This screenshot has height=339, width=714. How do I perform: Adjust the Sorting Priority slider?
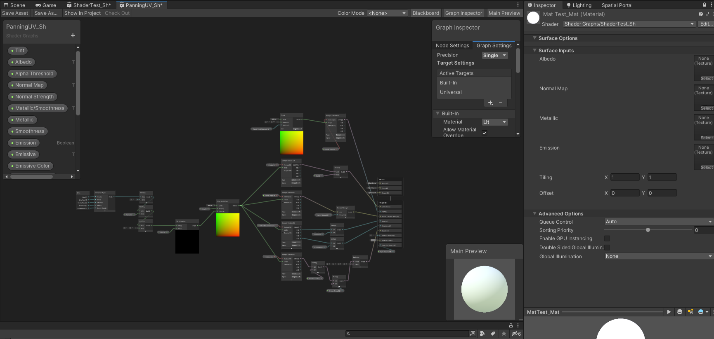pyautogui.click(x=648, y=230)
